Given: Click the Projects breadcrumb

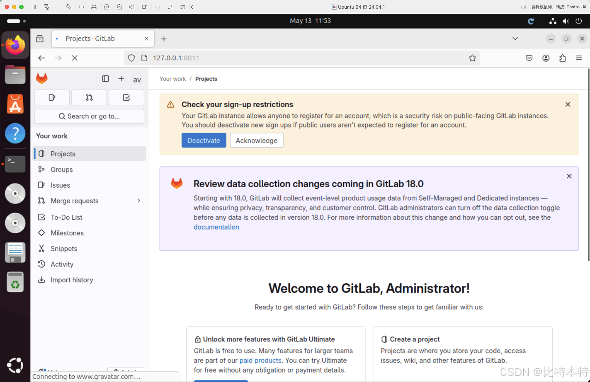Looking at the screenshot, I should coord(206,79).
